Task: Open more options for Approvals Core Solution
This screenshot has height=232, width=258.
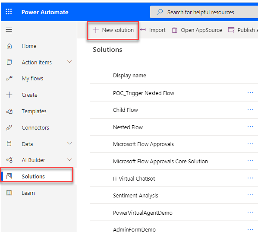Action: pos(250,161)
